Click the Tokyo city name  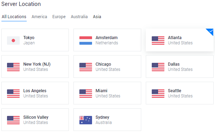29,38
